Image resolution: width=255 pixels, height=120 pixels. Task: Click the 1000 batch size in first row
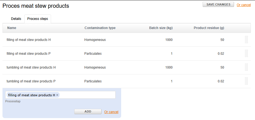coord(169,40)
